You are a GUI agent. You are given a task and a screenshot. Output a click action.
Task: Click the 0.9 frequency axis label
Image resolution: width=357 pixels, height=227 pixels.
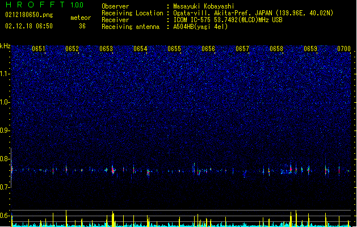[5, 131]
